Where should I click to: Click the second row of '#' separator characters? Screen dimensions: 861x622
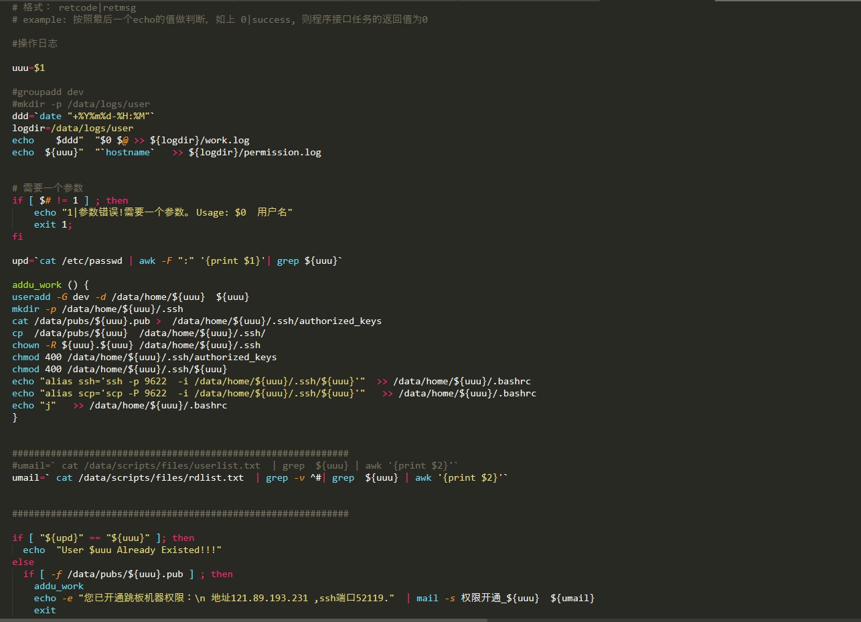[x=180, y=514]
